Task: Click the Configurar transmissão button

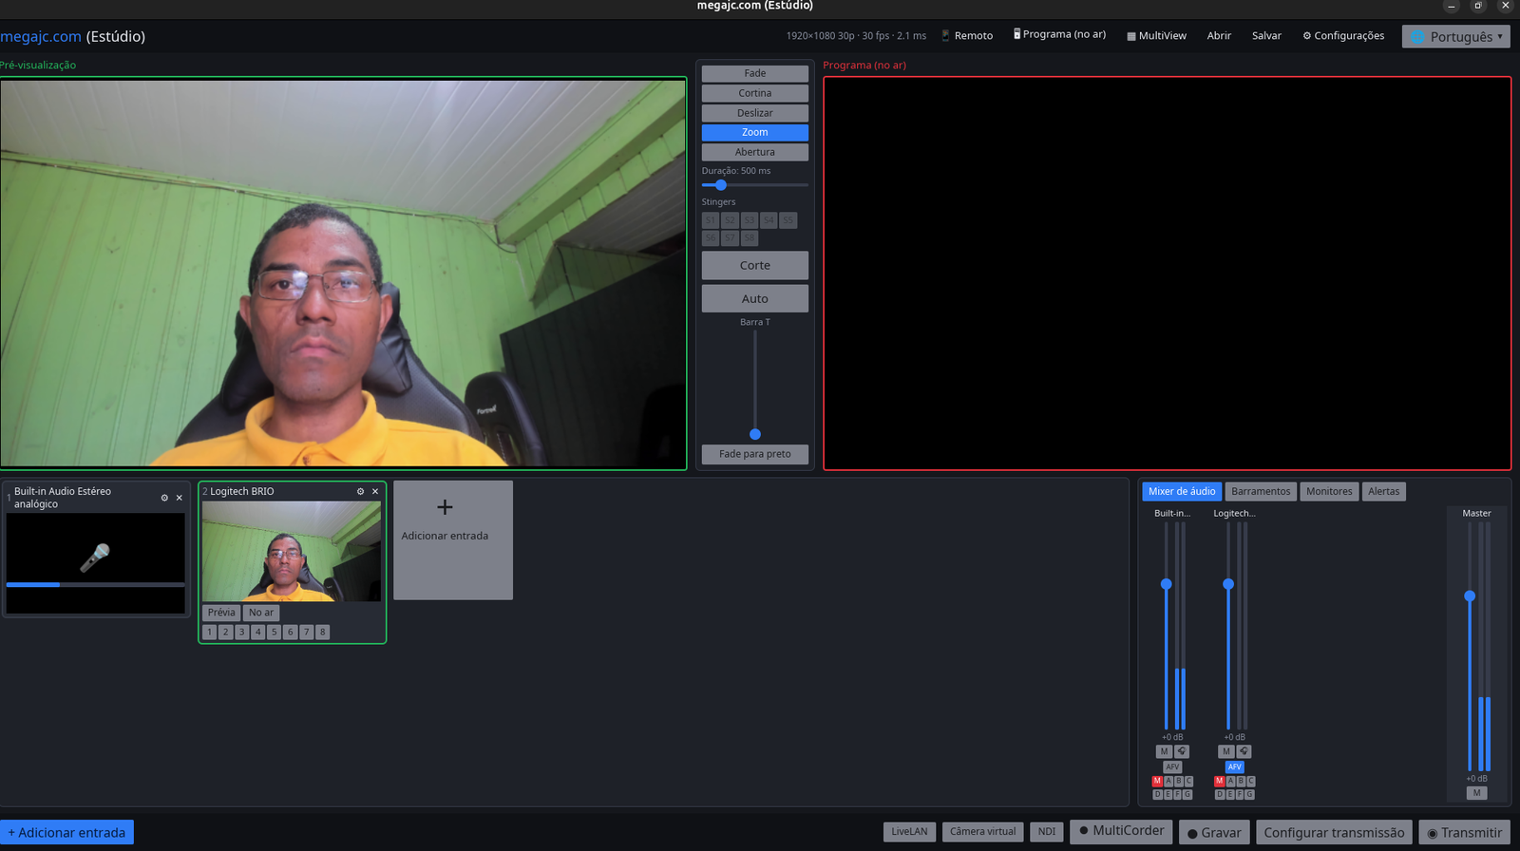Action: tap(1334, 833)
